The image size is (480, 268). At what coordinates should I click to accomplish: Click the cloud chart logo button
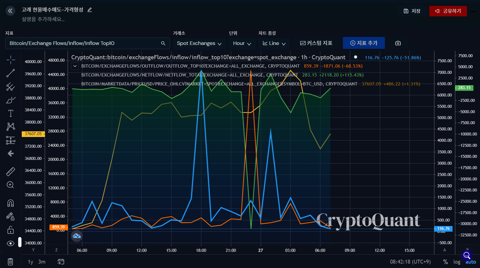pos(77,236)
